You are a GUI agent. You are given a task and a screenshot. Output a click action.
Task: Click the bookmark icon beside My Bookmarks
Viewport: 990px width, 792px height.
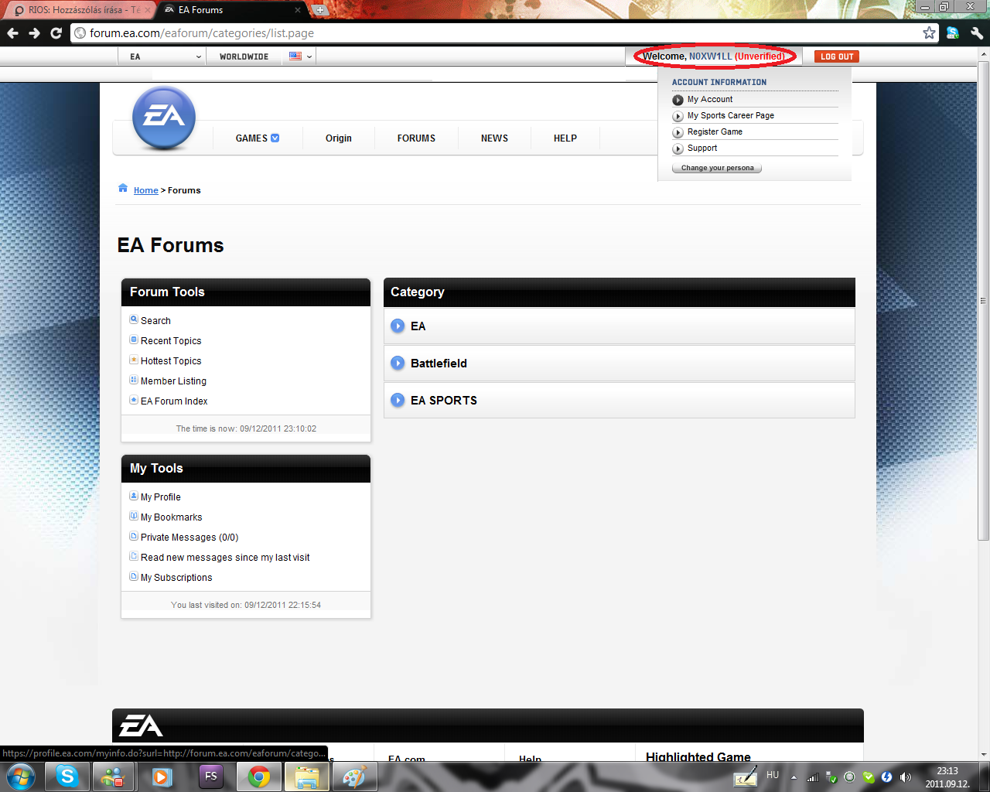(x=134, y=516)
